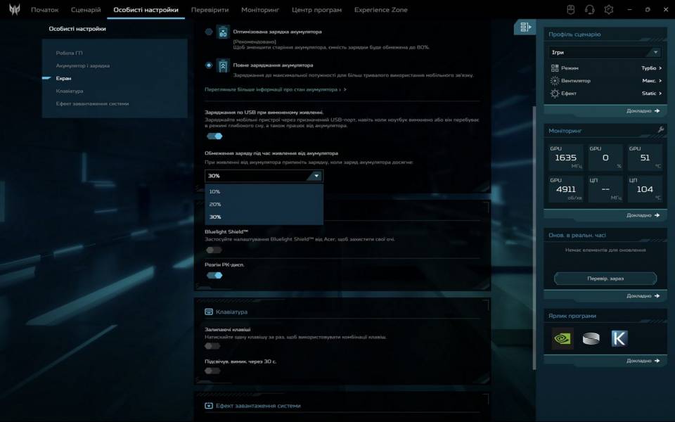Click the wrench icon in Моніторинг panel

click(660, 130)
